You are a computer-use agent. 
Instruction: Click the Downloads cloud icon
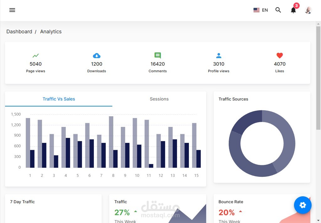coord(97,56)
